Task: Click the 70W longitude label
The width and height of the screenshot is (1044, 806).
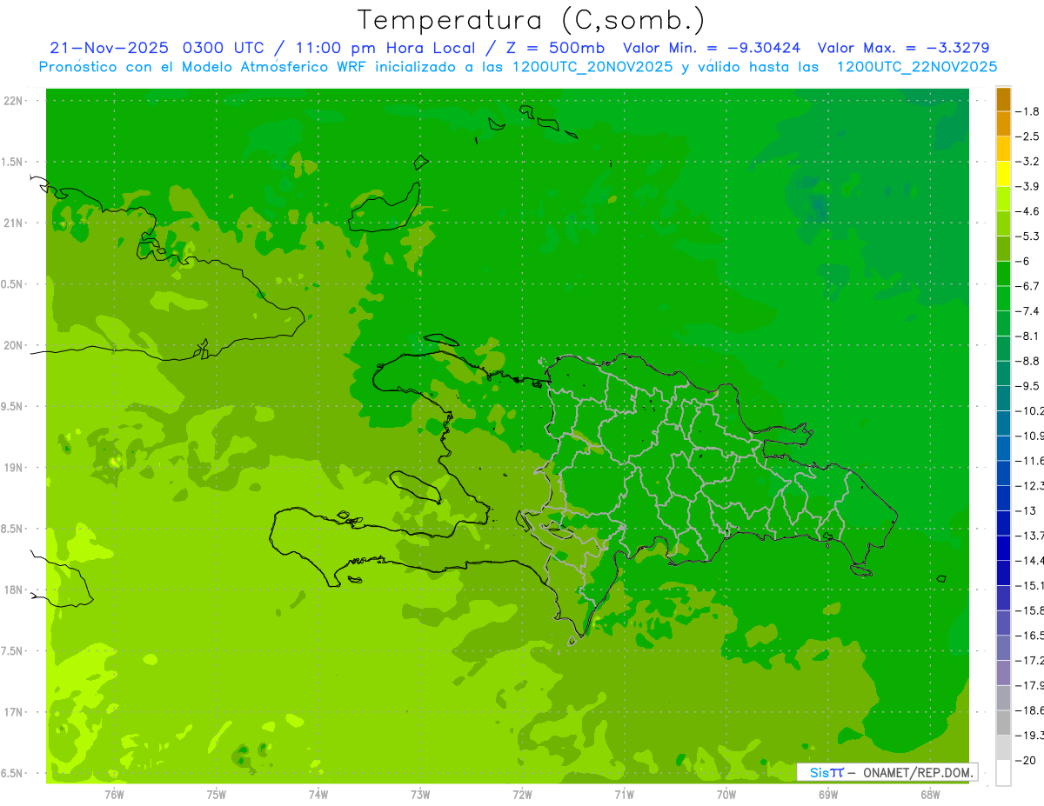Action: (x=726, y=795)
